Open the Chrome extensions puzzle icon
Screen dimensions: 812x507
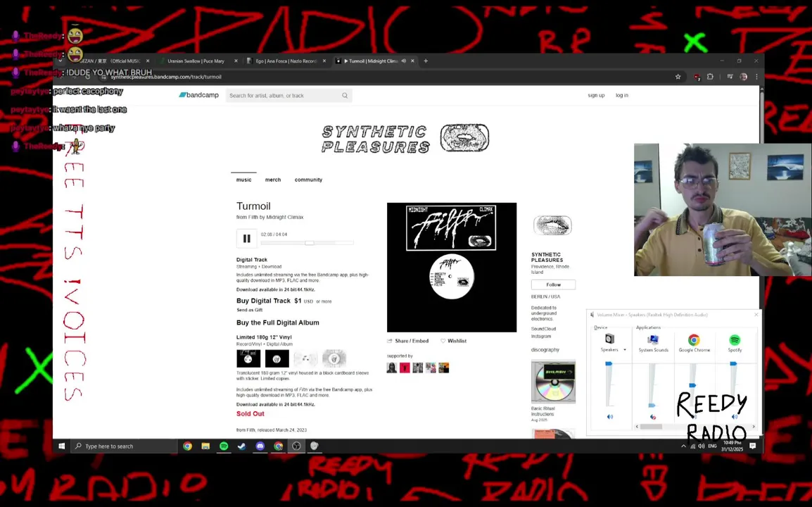[710, 77]
